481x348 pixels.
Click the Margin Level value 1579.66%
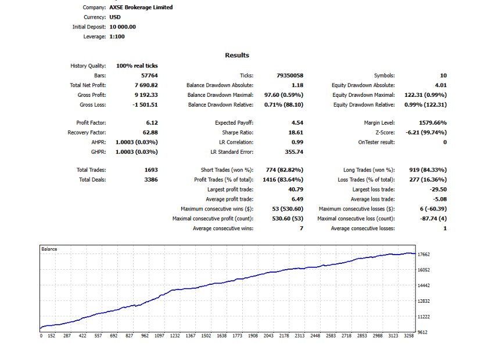(x=433, y=123)
